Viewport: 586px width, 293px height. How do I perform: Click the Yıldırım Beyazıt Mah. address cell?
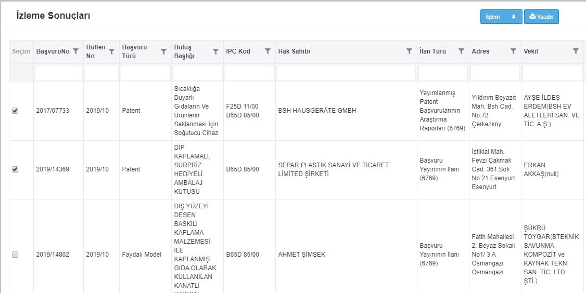point(494,111)
